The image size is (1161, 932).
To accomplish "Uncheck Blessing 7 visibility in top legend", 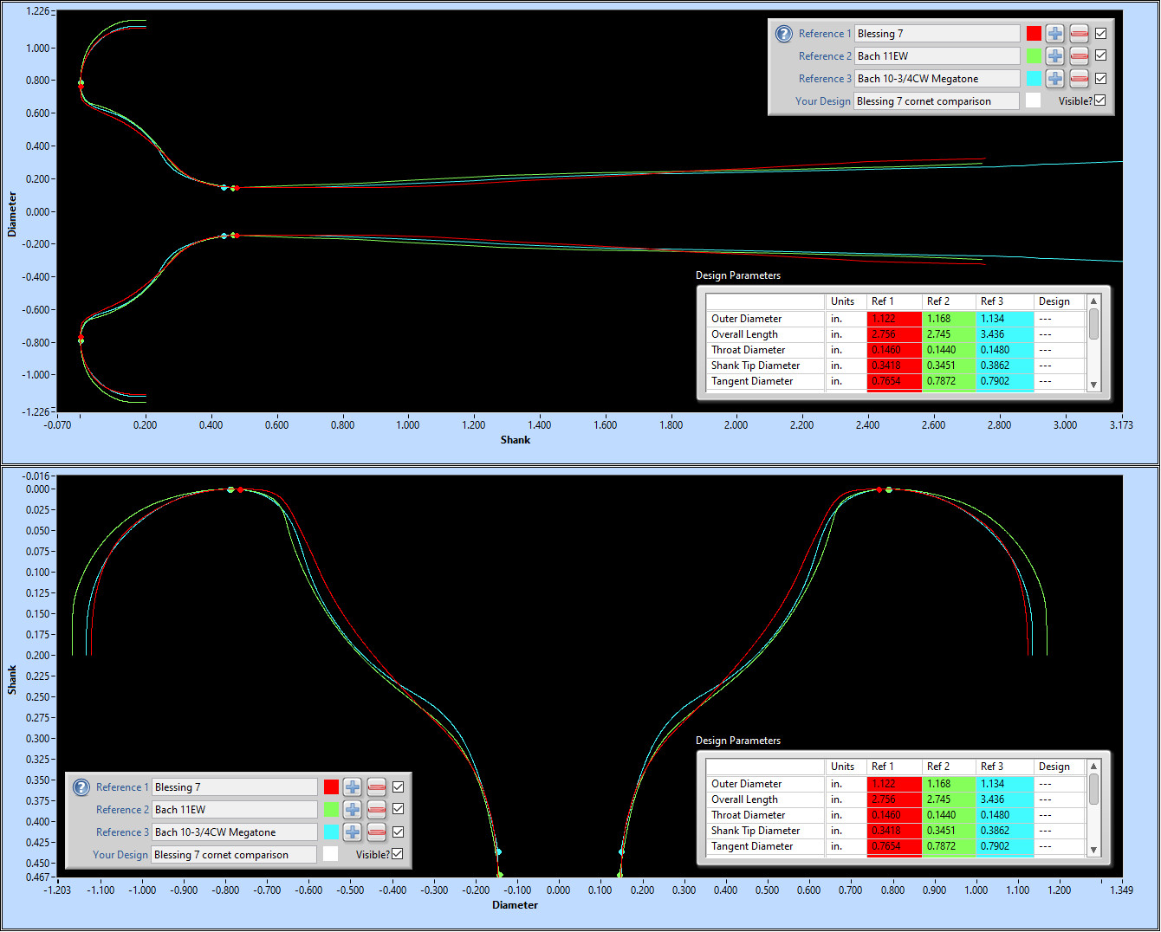I will (x=1100, y=34).
